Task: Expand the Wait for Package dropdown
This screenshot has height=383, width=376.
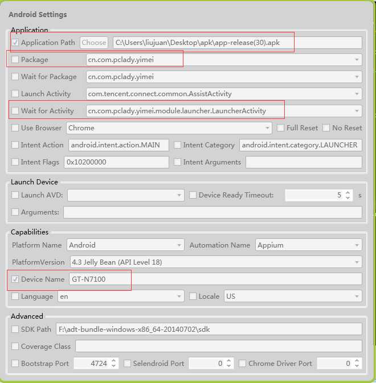Action: tap(357, 77)
